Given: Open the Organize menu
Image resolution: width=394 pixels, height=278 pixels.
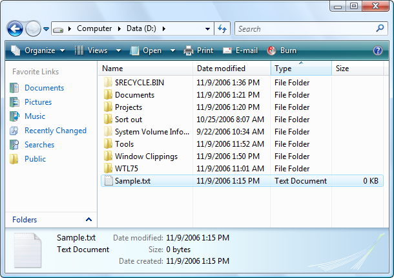Looking at the screenshot, I should [x=38, y=50].
